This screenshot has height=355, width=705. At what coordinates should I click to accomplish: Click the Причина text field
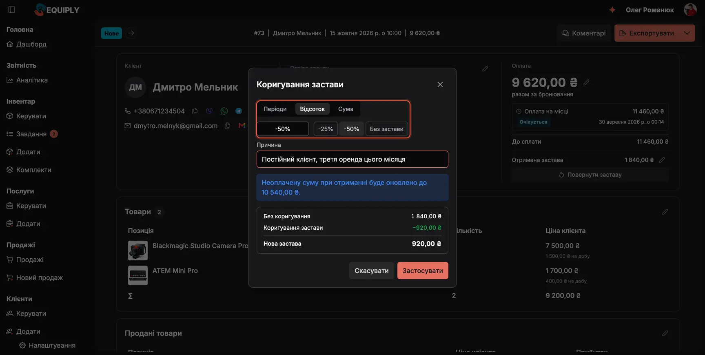click(352, 159)
